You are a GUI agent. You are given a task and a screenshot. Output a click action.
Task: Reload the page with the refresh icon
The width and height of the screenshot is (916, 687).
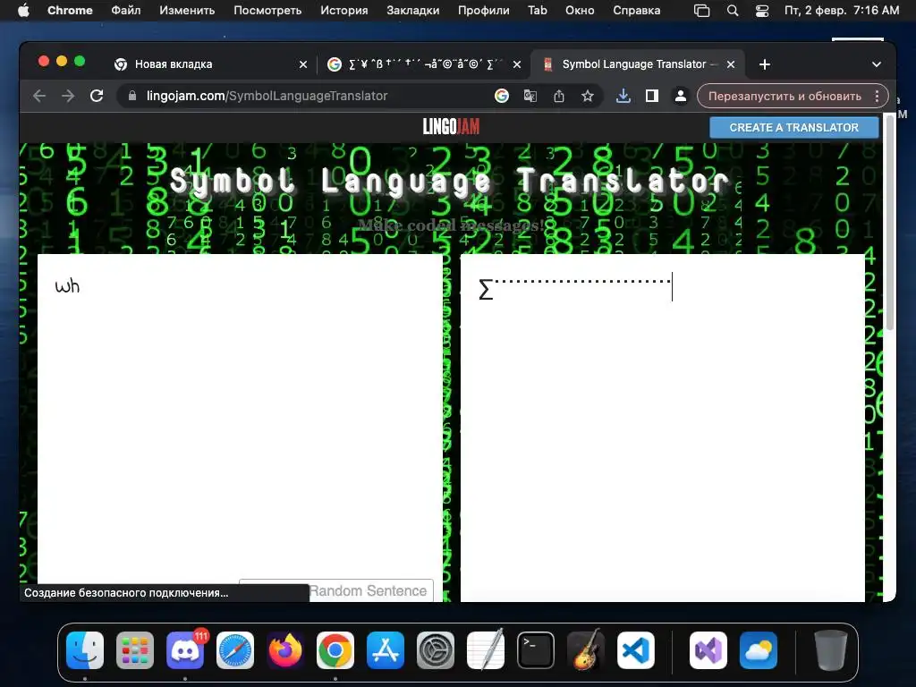click(x=97, y=96)
